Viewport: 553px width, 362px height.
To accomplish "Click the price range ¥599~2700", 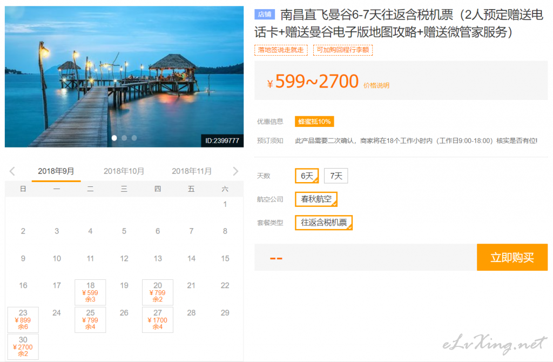I will point(313,81).
